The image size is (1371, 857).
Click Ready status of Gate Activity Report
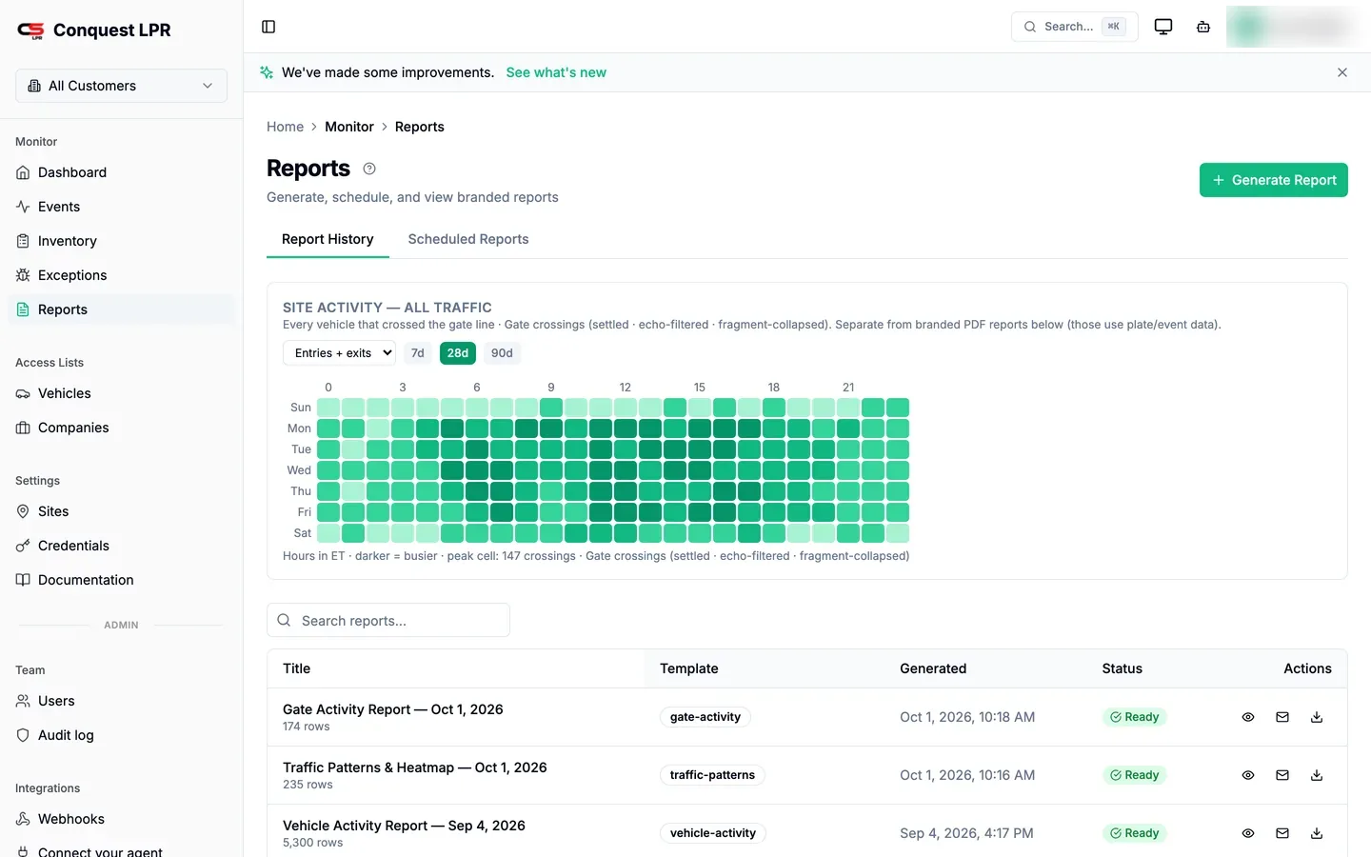pyautogui.click(x=1134, y=717)
